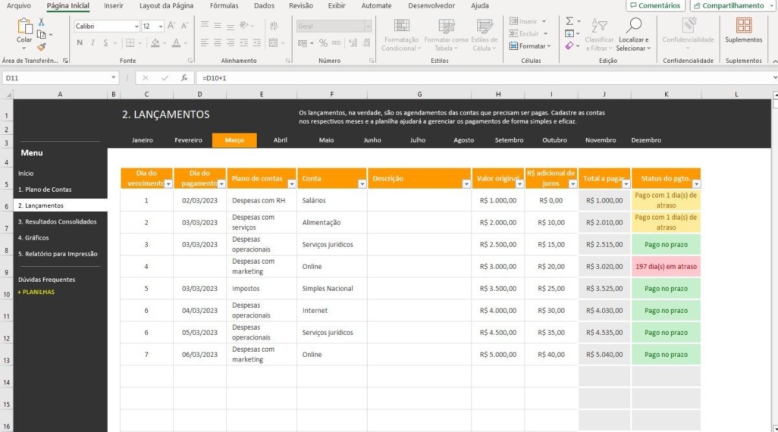The width and height of the screenshot is (778, 432).
Task: Select the Abril month tab
Action: click(280, 140)
